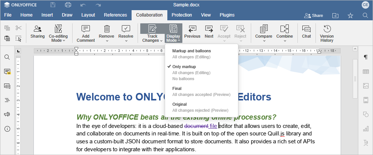Click the tab stop selector on ruler
Image resolution: width=373 pixels, height=155 pixels.
18,51
